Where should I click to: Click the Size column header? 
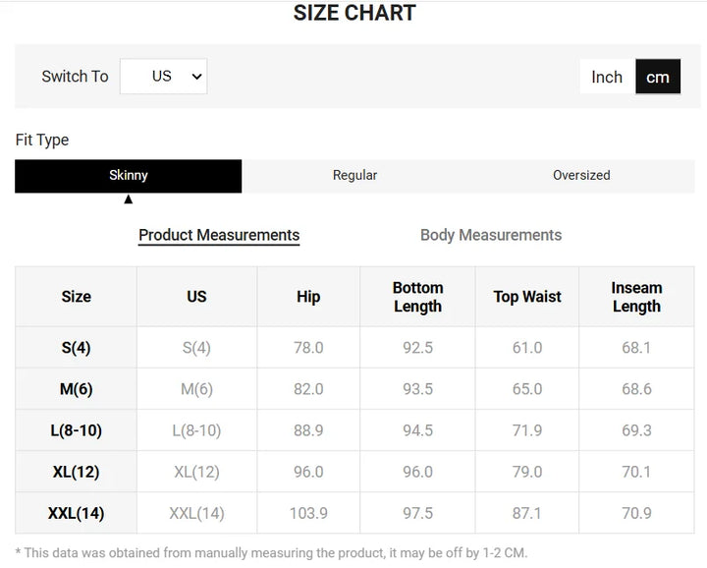tap(76, 297)
